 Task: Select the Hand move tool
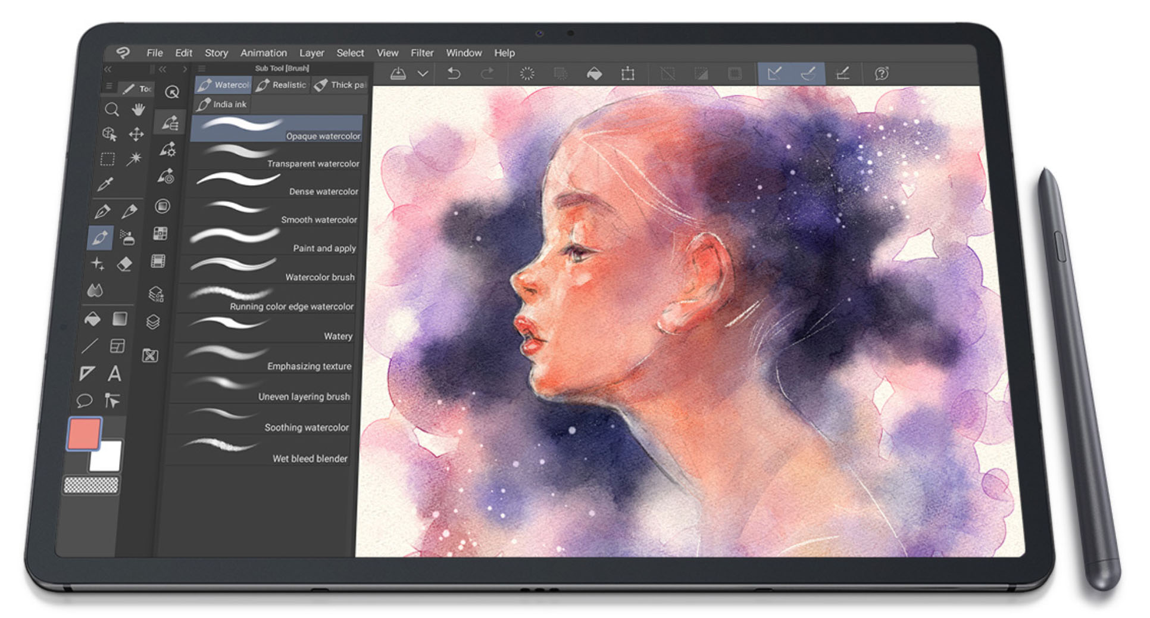click(139, 110)
